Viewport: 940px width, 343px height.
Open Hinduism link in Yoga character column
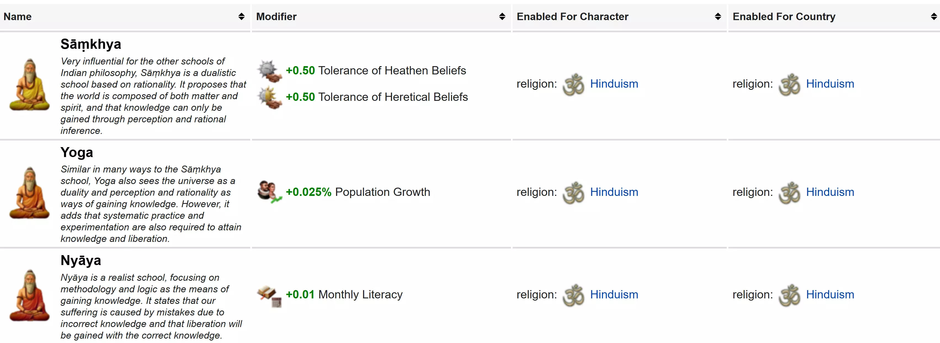614,192
